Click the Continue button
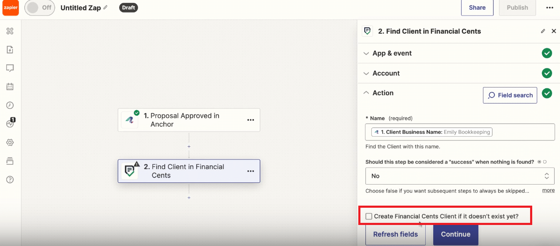Screen dimensions: 560x246 click(x=456, y=234)
